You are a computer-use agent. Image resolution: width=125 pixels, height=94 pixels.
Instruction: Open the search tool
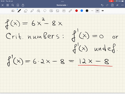point(13,5)
